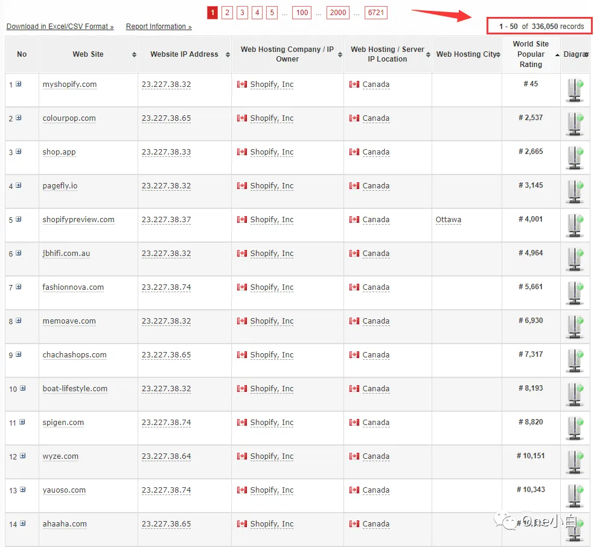The width and height of the screenshot is (597, 547).
Task: Open the server diagram icon for fashionnova.com
Action: point(575,293)
